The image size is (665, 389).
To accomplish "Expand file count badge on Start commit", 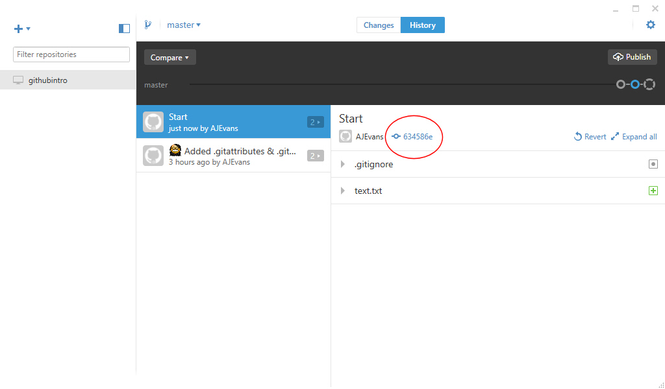I will 315,122.
